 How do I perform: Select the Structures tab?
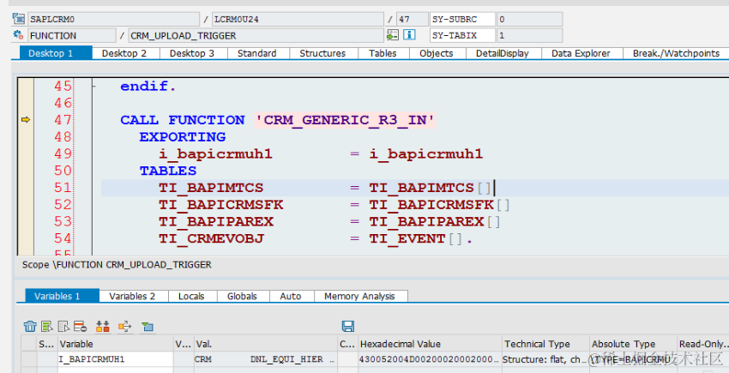pyautogui.click(x=322, y=53)
